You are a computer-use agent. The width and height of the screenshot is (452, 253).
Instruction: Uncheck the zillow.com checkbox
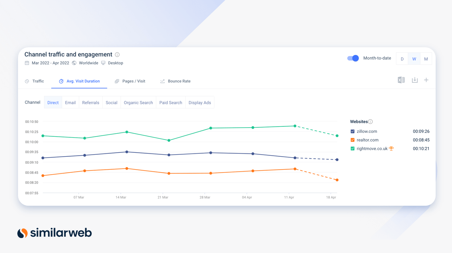tap(353, 131)
